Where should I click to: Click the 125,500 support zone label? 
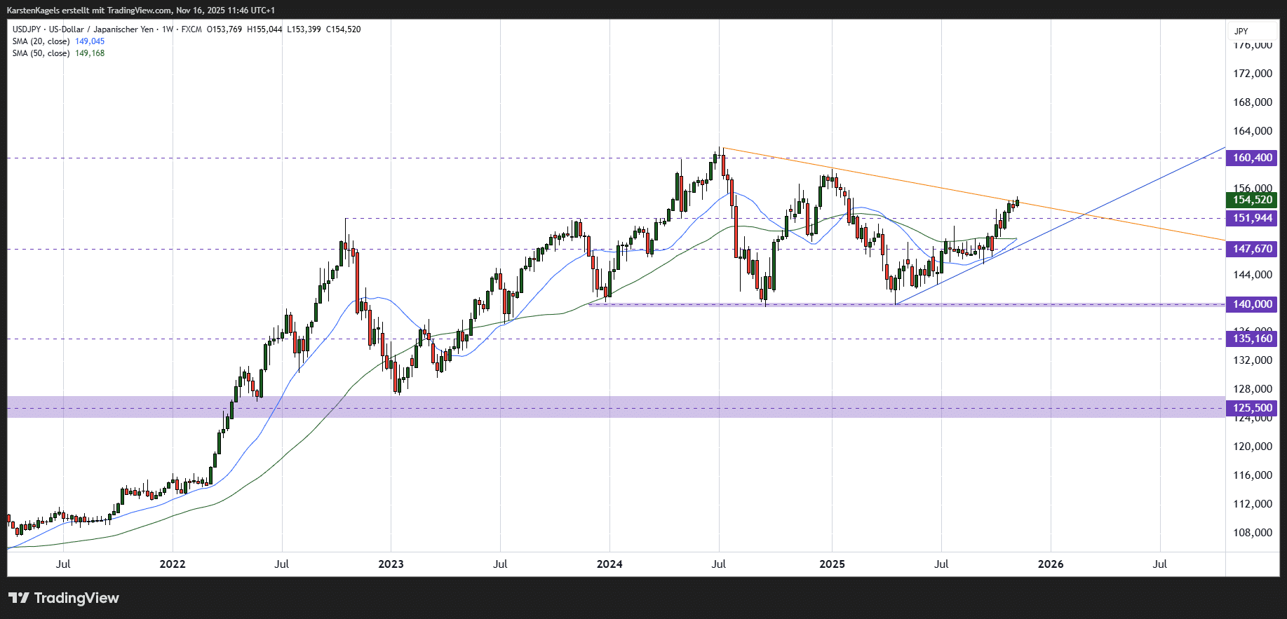[1252, 408]
